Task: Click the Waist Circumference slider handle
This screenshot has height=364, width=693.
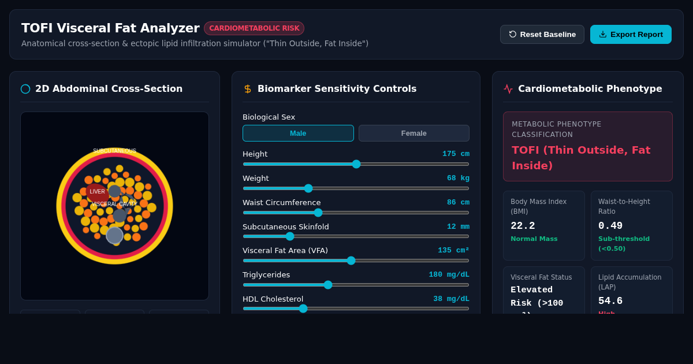Action: (318, 213)
